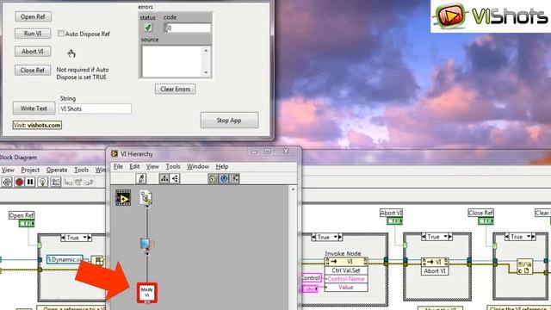
Task: Click Run Continuously in Block Diagram toolbar
Action: coord(7,182)
